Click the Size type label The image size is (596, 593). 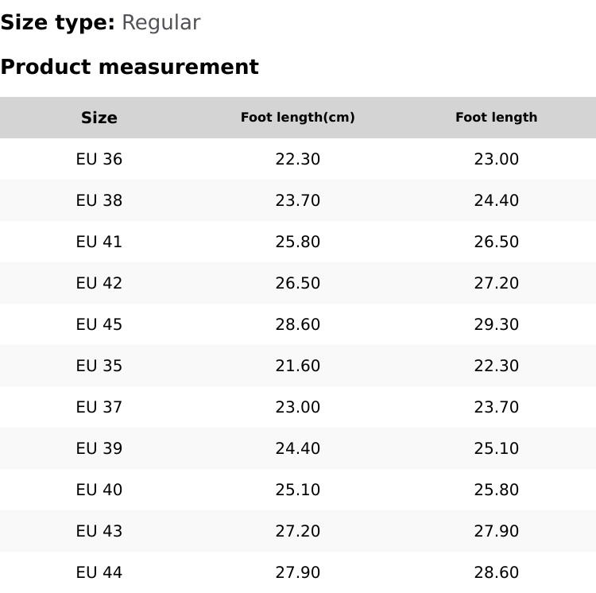pyautogui.click(x=57, y=22)
